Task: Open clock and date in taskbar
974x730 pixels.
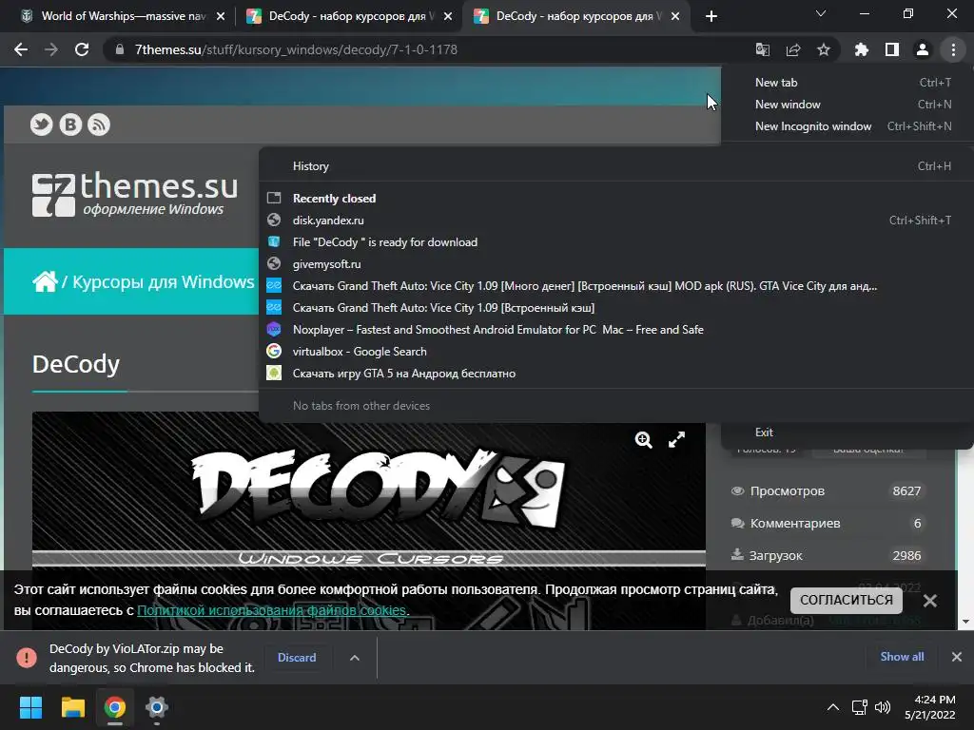Action: [930, 707]
